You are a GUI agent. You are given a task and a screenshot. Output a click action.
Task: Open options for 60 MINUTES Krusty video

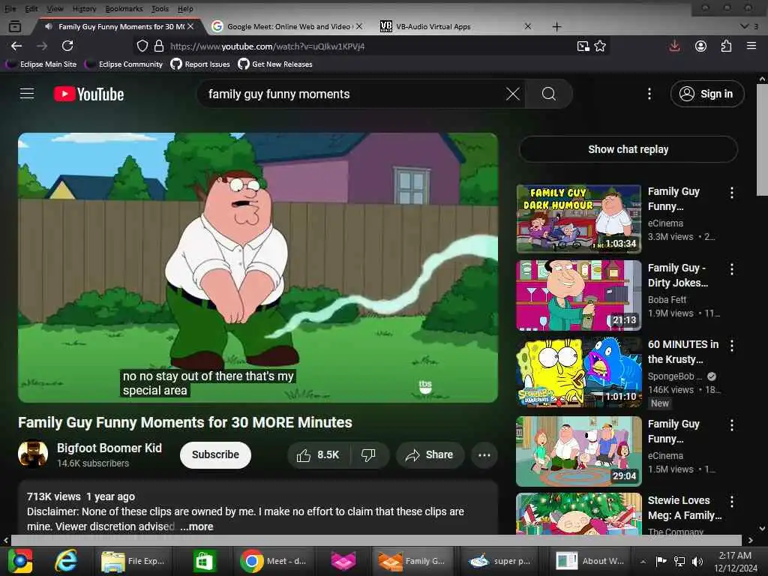(x=732, y=346)
